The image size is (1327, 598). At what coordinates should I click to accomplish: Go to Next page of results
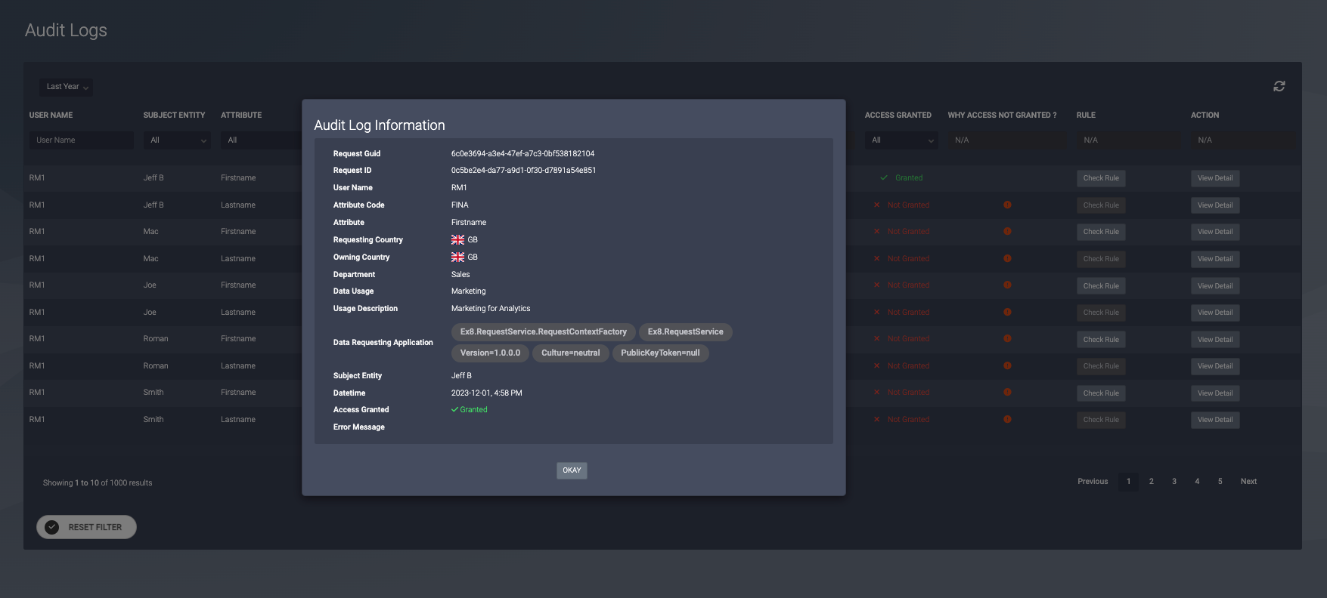click(1248, 482)
